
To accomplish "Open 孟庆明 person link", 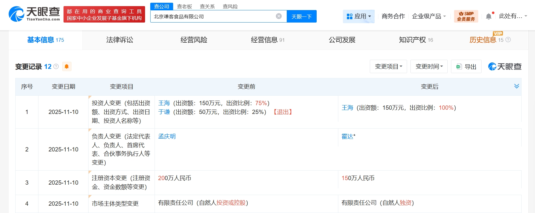I will coord(167,137).
